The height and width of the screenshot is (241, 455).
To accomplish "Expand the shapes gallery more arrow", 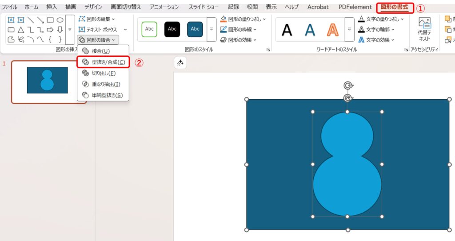I will tap(70, 29).
